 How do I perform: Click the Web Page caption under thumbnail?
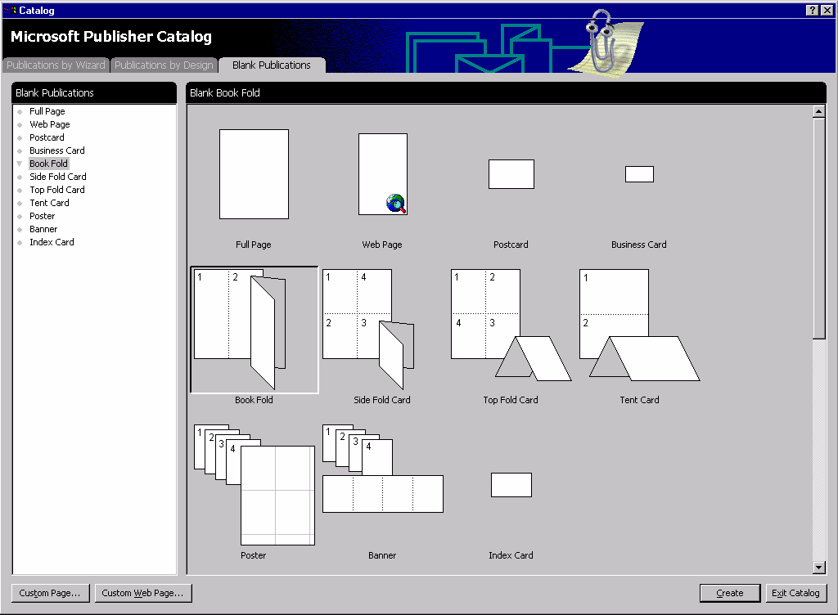click(x=382, y=245)
